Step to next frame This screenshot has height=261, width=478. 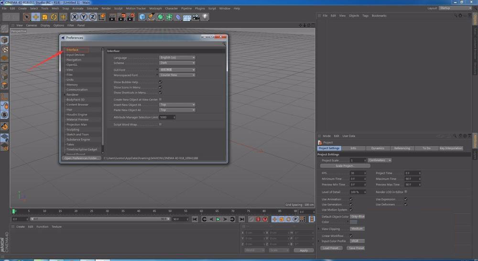[x=225, y=219]
